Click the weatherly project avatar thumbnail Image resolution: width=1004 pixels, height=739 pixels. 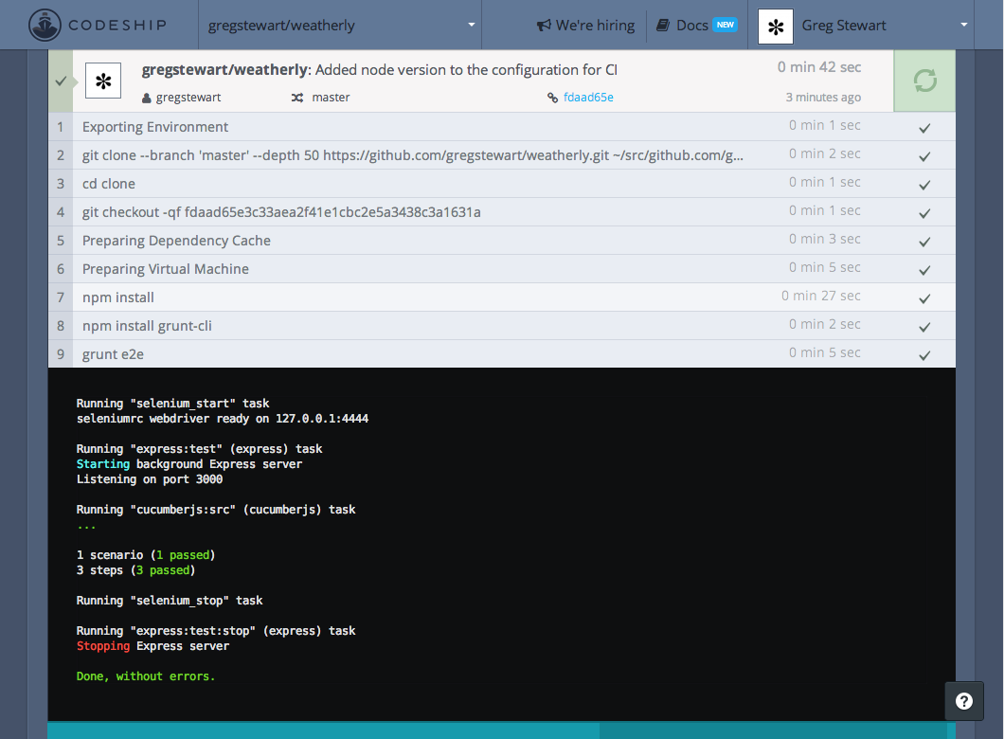coord(103,81)
